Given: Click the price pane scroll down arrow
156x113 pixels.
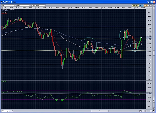Looking at the screenshot, I should 154,98.
